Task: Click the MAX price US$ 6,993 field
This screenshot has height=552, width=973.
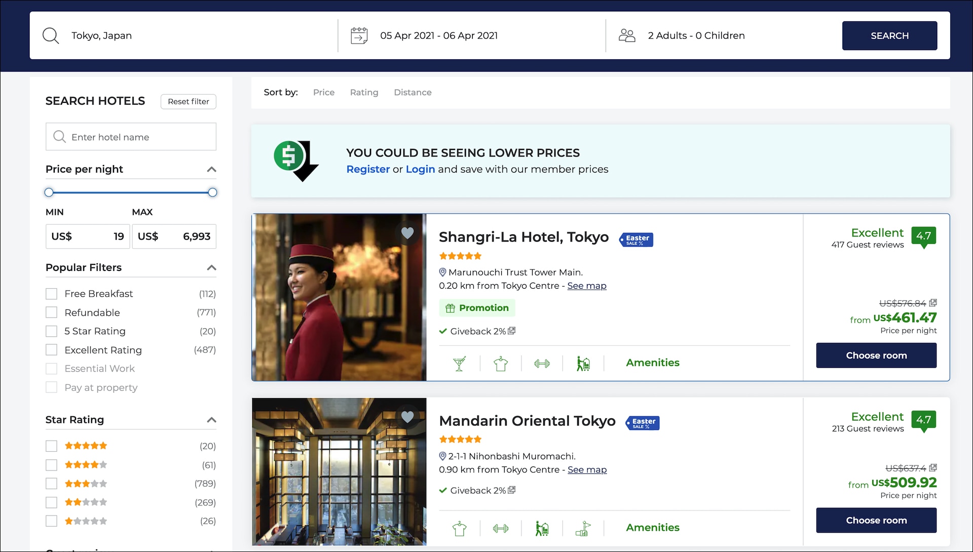Action: pyautogui.click(x=174, y=236)
